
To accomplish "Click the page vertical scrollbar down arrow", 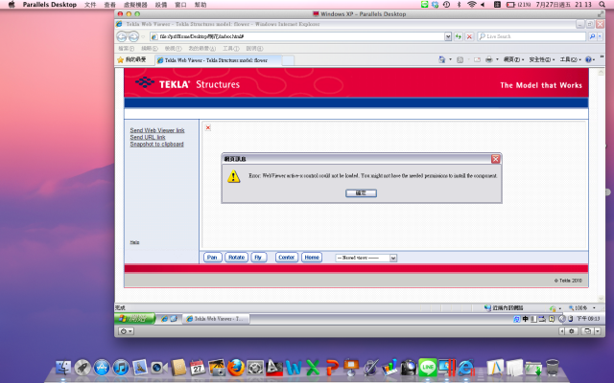I will pyautogui.click(x=602, y=299).
